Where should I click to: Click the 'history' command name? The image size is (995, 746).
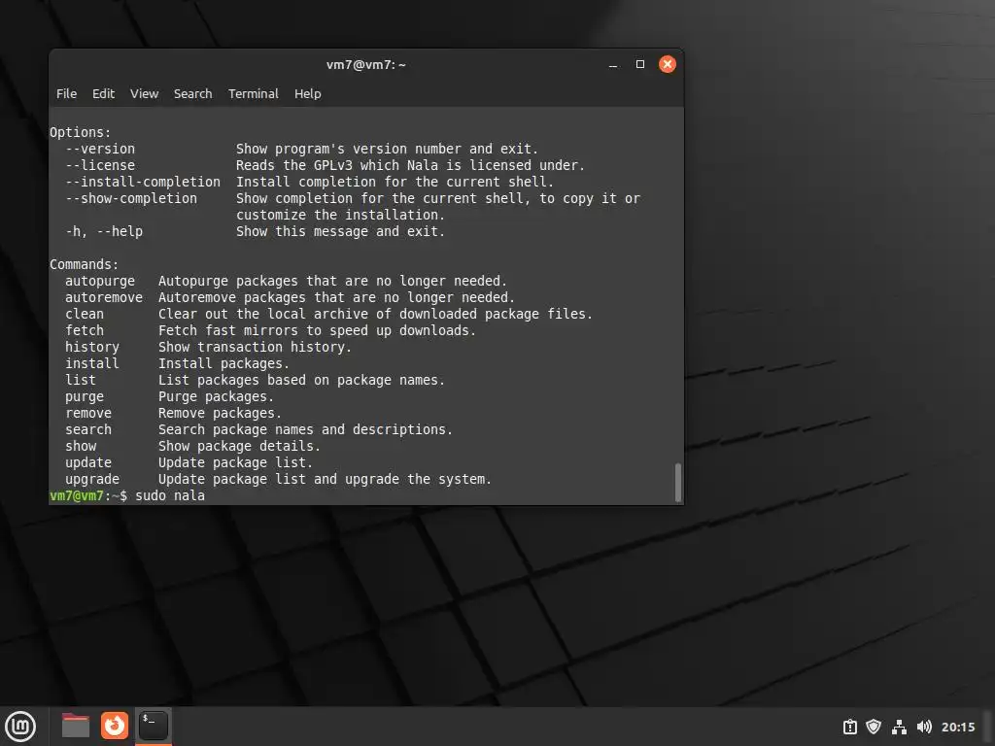[x=92, y=347]
